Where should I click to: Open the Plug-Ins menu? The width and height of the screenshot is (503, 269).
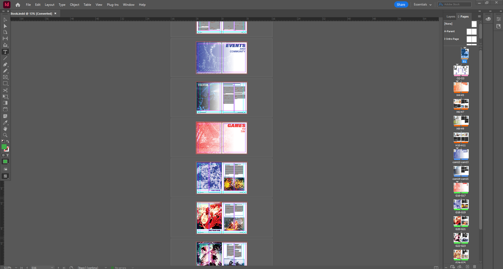click(x=113, y=5)
